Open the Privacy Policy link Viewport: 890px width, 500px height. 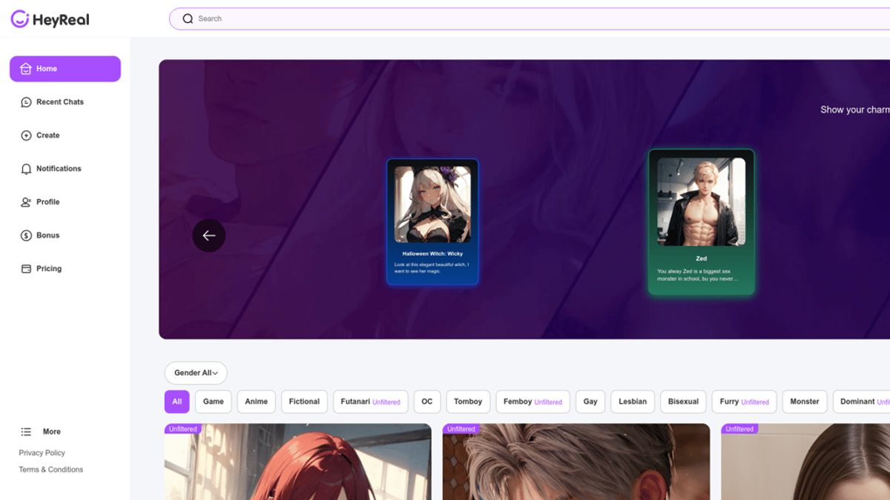pyautogui.click(x=42, y=453)
